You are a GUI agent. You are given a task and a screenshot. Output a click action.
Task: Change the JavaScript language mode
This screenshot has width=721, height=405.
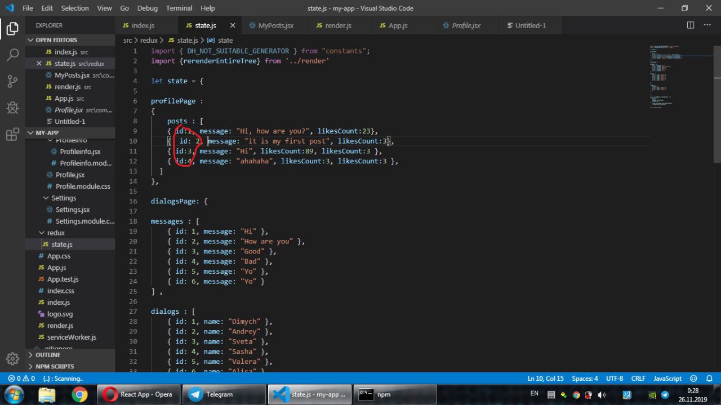pyautogui.click(x=667, y=379)
